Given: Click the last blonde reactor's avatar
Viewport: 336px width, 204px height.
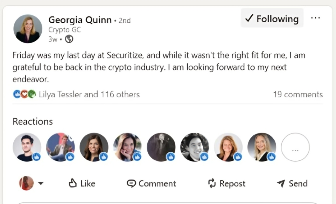Looking at the screenshot, I should (x=261, y=147).
